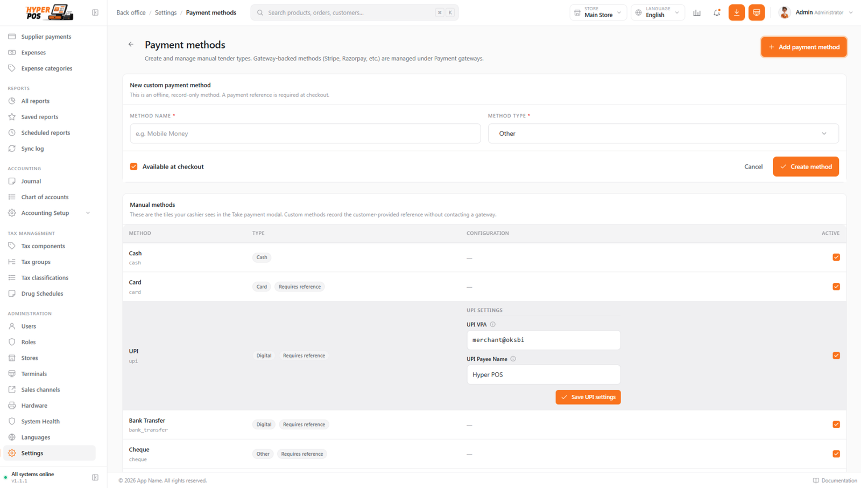
Task: Click the Admin avatar picture
Action: click(785, 12)
